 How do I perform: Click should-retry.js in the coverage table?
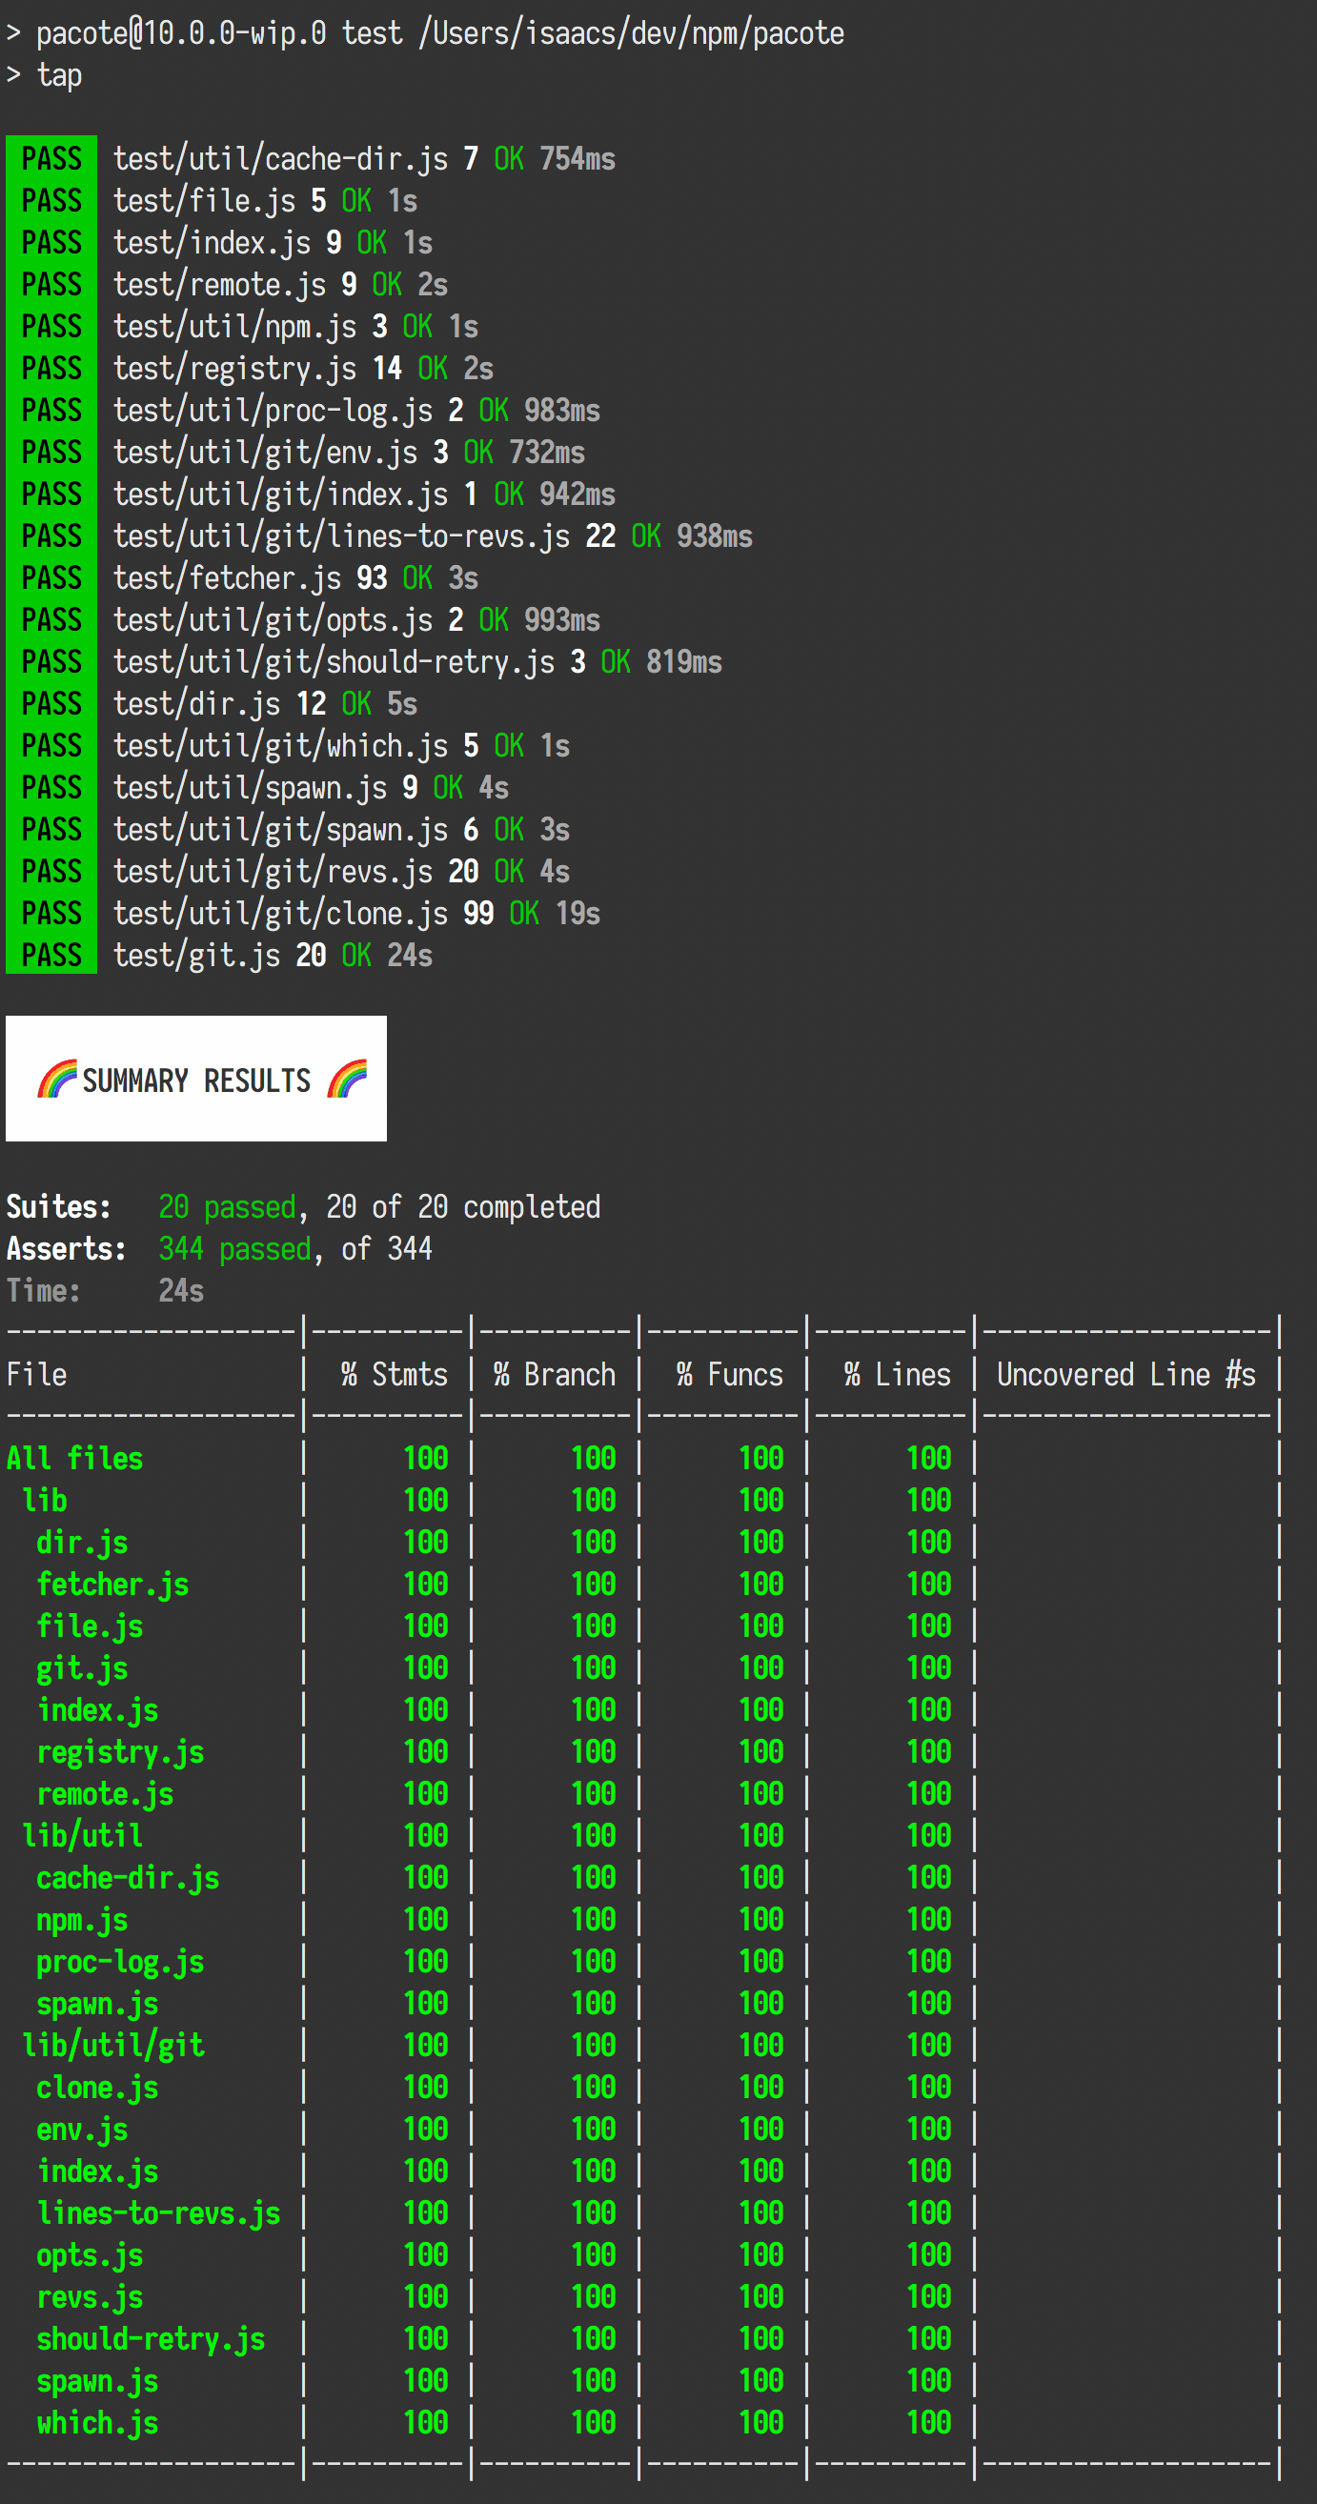tap(151, 2338)
